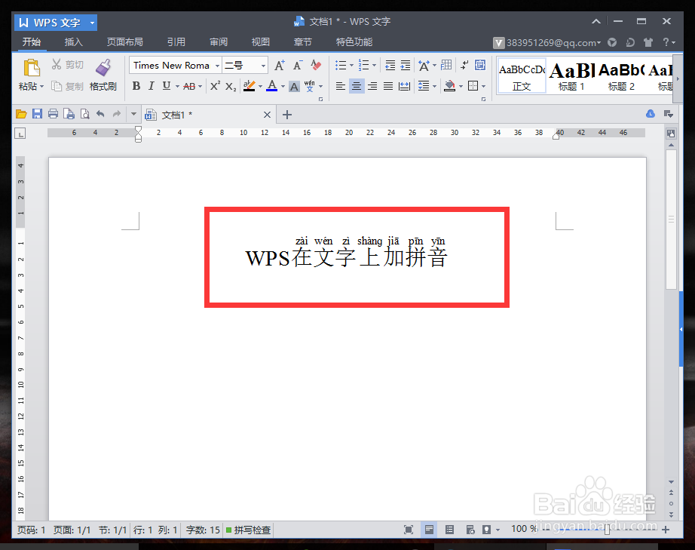Apply the 标题 2 heading style
The width and height of the screenshot is (695, 550).
click(x=621, y=76)
